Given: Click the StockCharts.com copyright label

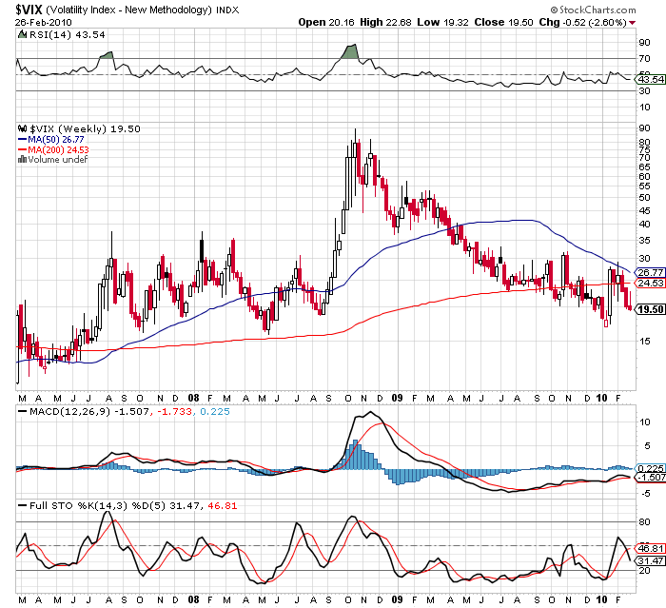Looking at the screenshot, I should click(x=594, y=10).
